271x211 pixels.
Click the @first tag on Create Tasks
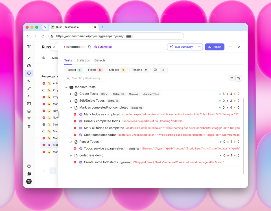point(104,94)
